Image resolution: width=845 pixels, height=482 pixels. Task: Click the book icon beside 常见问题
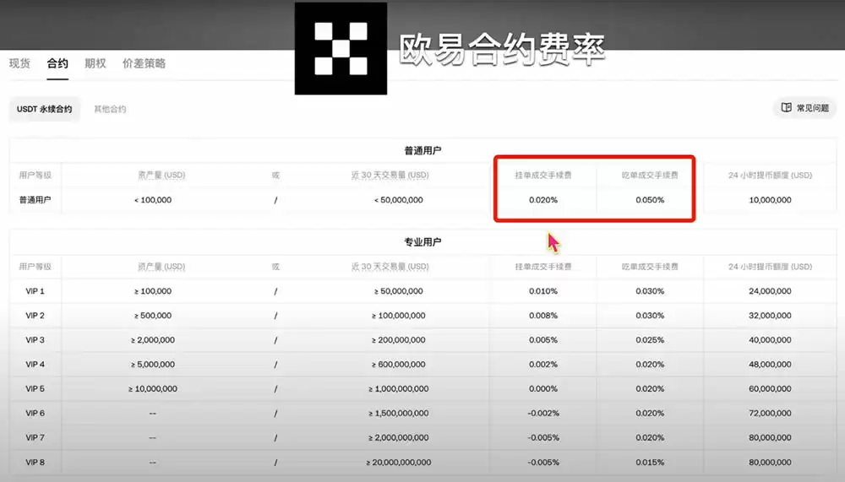point(786,108)
